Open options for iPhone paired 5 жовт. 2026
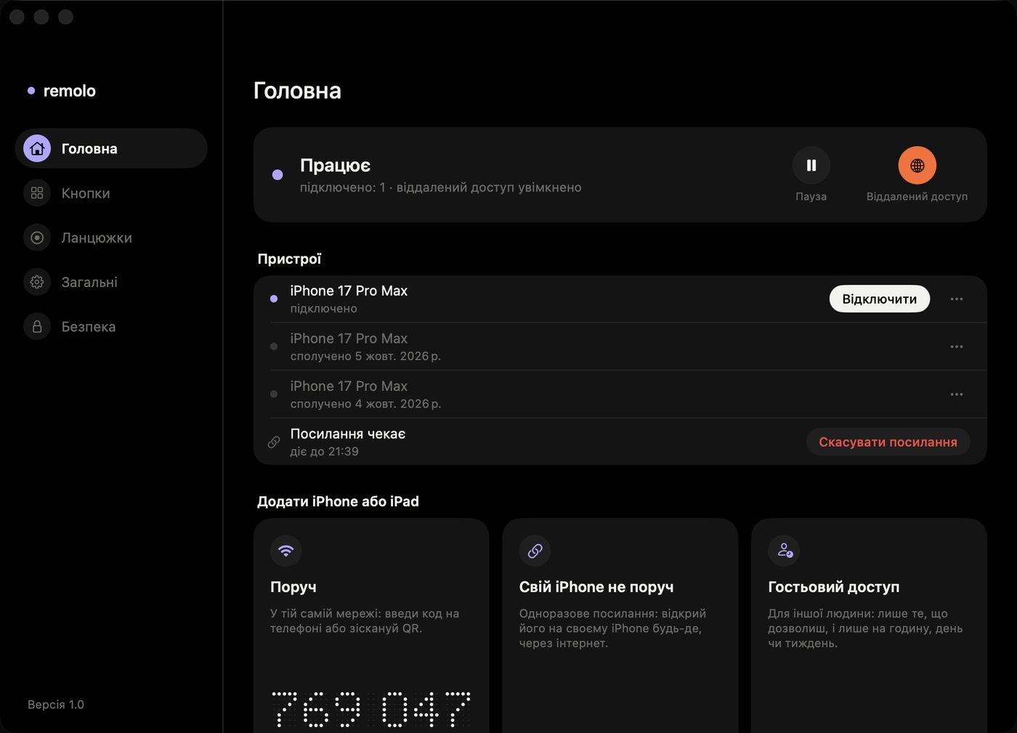Screen dimensions: 1017x733 957,347
